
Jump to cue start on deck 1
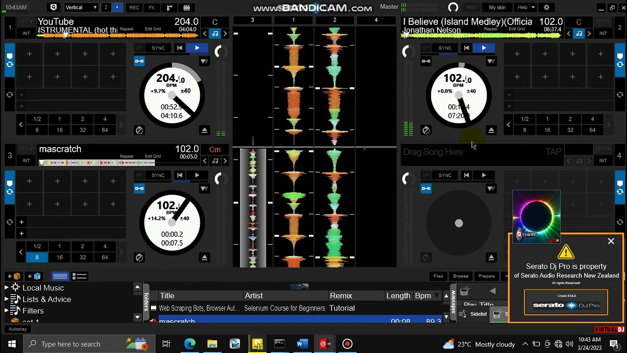(180, 48)
